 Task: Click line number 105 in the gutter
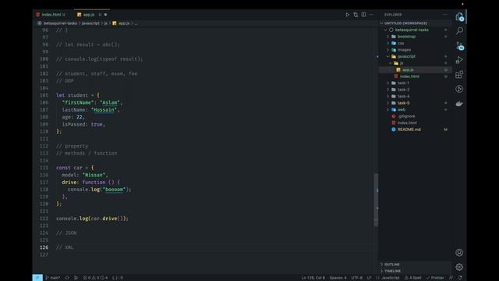point(44,95)
